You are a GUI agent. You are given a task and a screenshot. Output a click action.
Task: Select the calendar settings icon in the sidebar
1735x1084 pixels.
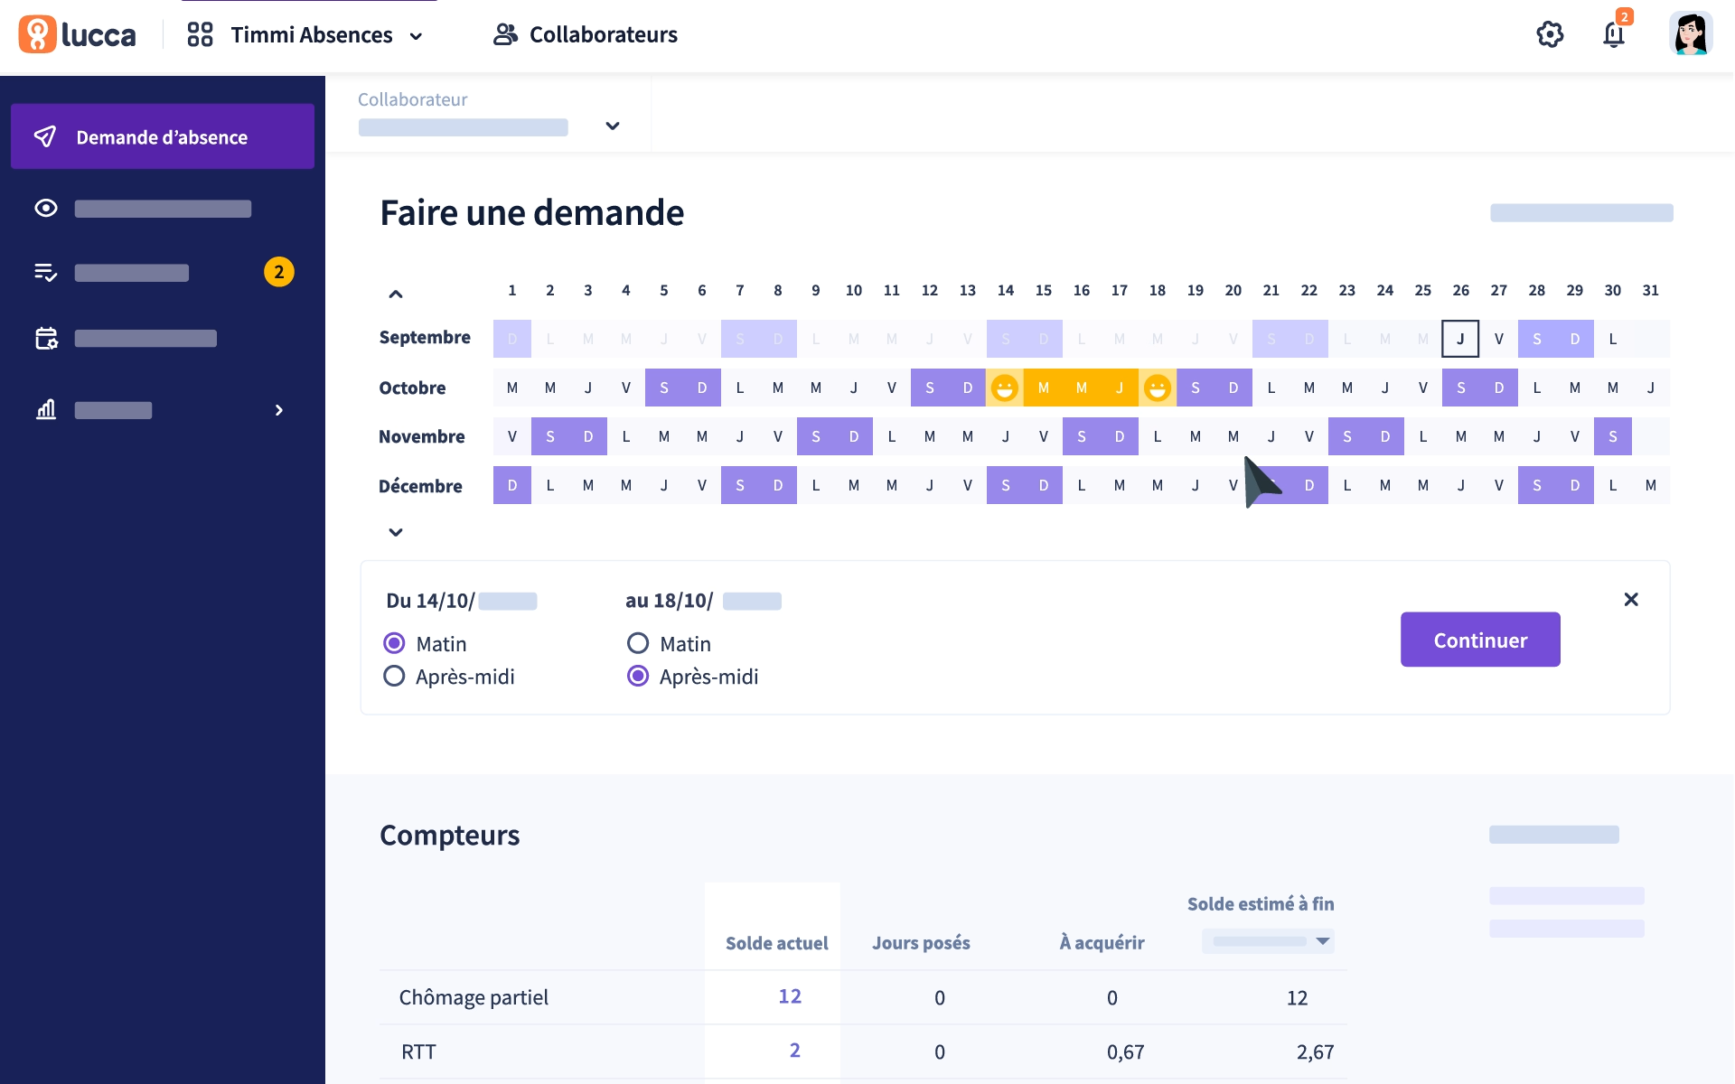tap(46, 339)
